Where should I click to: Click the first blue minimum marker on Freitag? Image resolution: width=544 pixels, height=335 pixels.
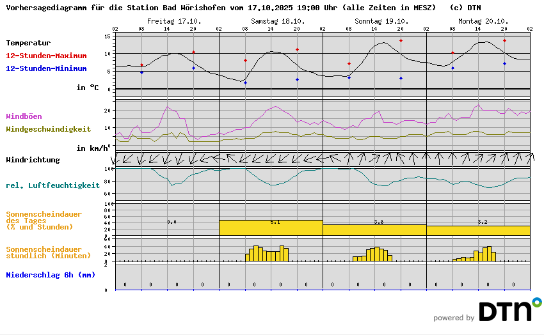pos(141,73)
